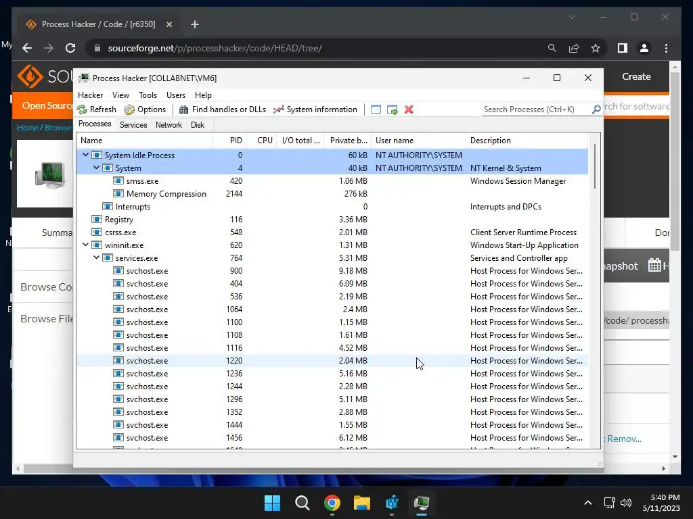Click the red X terminate-window icon

point(409,109)
